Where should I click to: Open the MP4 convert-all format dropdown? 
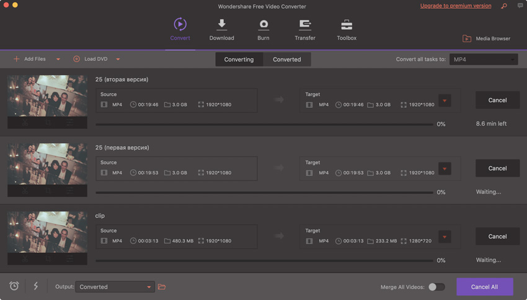coord(483,60)
